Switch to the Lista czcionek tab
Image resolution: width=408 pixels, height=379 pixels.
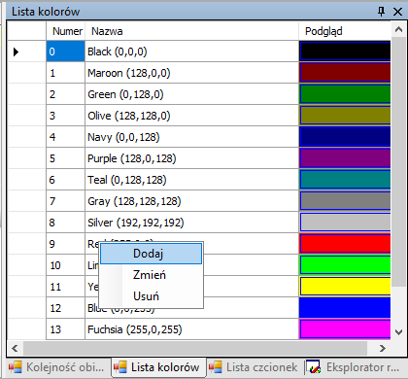tap(255, 367)
